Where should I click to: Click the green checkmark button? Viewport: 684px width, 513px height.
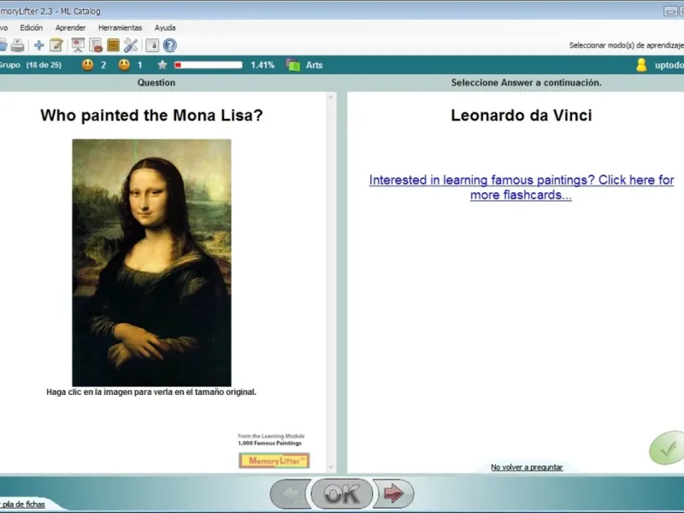667,448
